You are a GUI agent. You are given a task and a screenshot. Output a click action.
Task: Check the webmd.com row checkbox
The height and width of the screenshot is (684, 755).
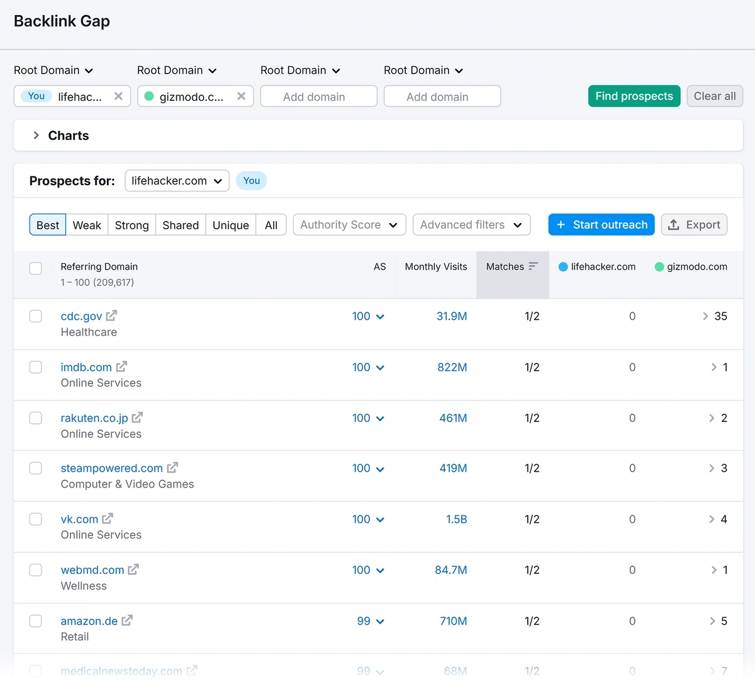coord(36,570)
